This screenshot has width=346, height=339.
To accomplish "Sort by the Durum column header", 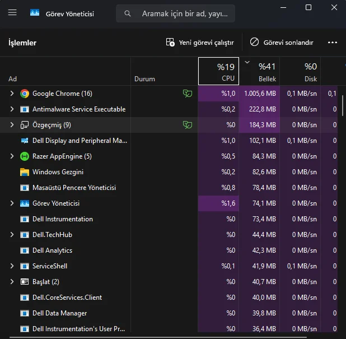I will 144,79.
